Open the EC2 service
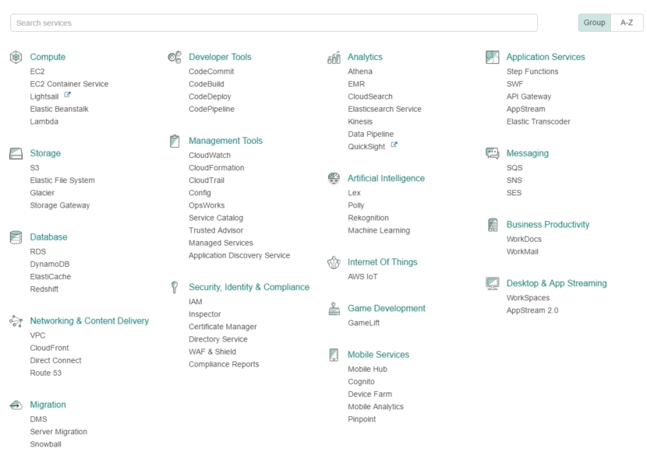 (x=37, y=72)
